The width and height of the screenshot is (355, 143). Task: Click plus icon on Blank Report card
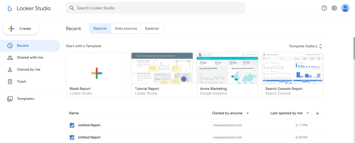(97, 73)
